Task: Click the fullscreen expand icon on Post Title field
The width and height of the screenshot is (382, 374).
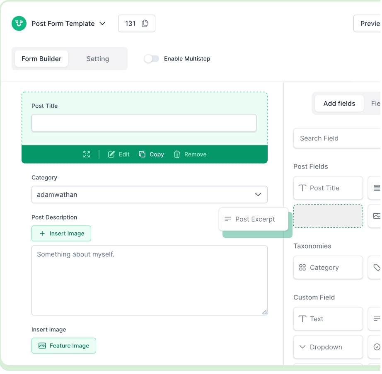Action: (x=87, y=154)
